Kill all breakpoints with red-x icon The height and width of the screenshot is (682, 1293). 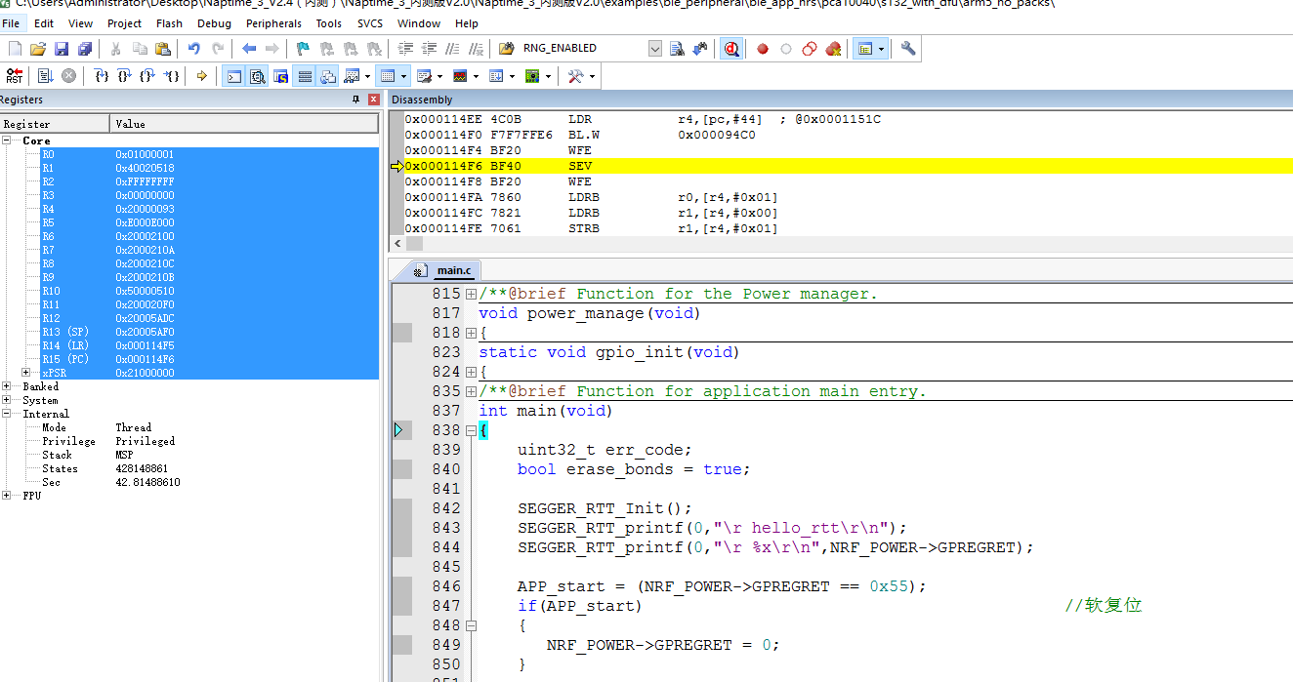tap(833, 48)
